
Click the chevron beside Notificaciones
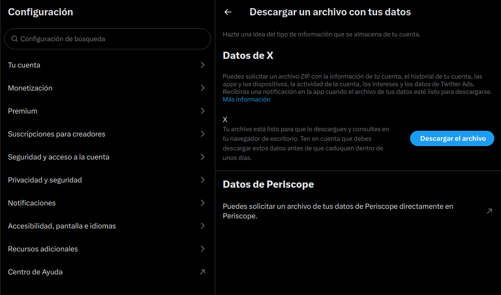202,203
